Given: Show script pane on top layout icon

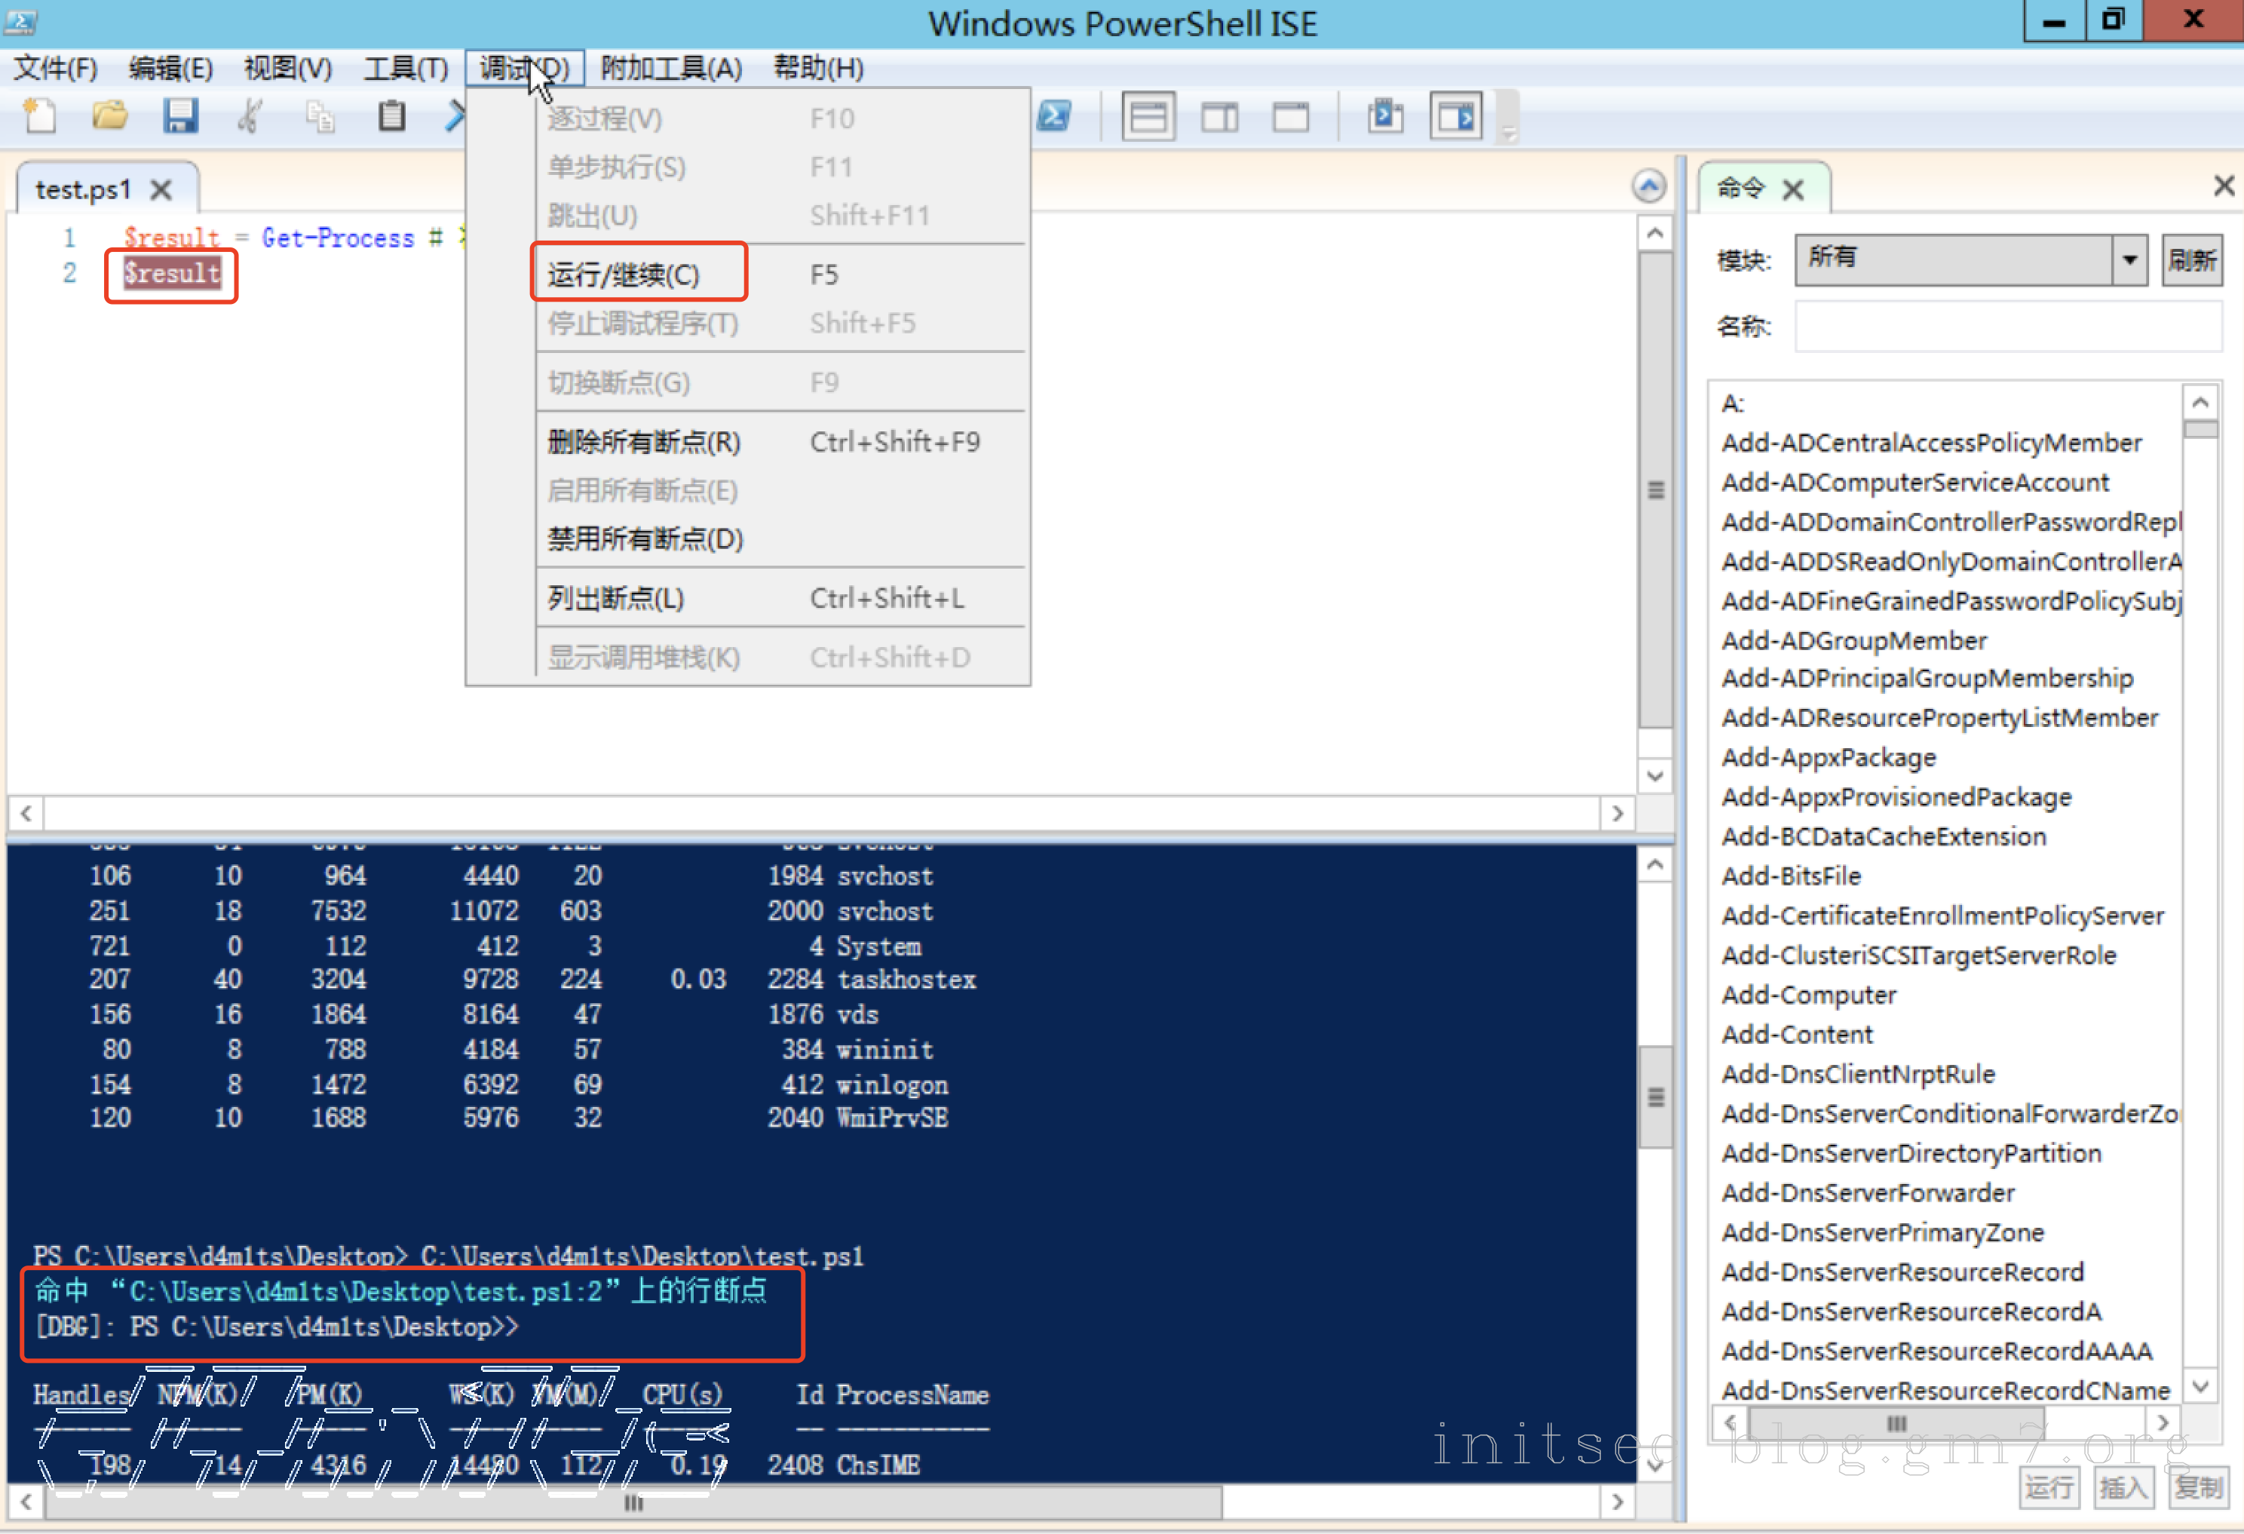Looking at the screenshot, I should (1148, 118).
